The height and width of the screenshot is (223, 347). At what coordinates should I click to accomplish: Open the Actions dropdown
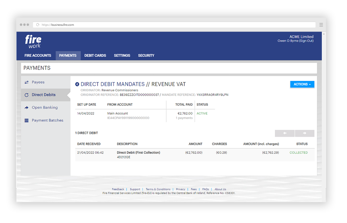(x=302, y=84)
